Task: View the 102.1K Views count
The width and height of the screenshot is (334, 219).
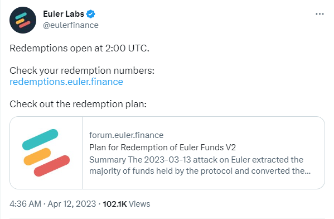Action: tap(127, 204)
